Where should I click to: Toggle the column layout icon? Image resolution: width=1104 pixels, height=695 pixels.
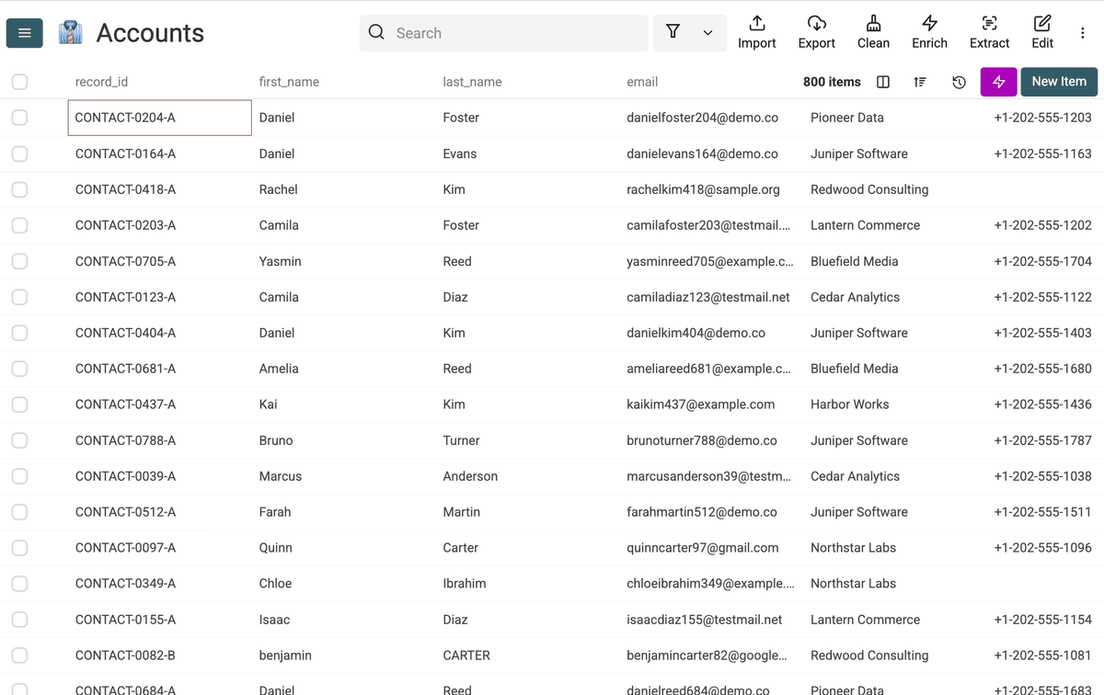coord(883,82)
